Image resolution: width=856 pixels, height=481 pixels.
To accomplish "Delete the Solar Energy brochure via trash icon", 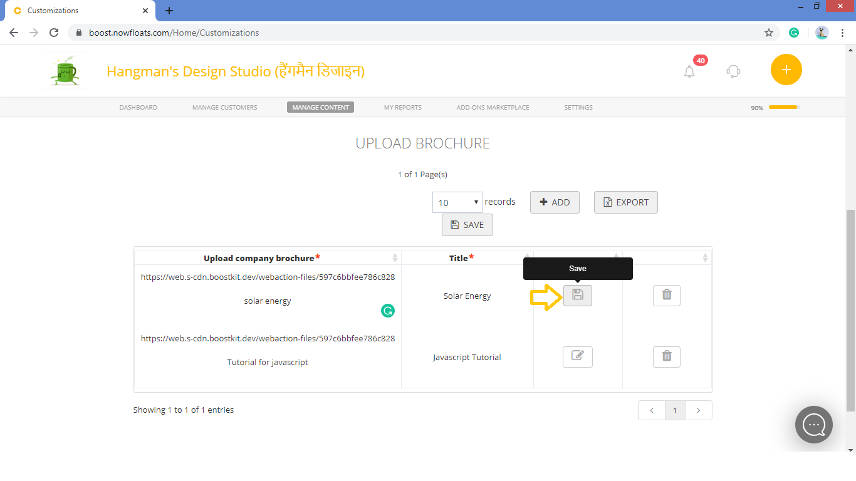I will point(667,295).
